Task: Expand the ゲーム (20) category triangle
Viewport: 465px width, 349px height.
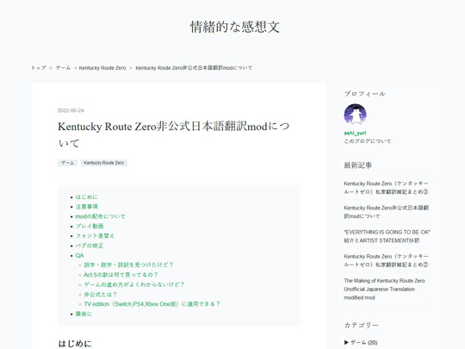Action: point(346,342)
